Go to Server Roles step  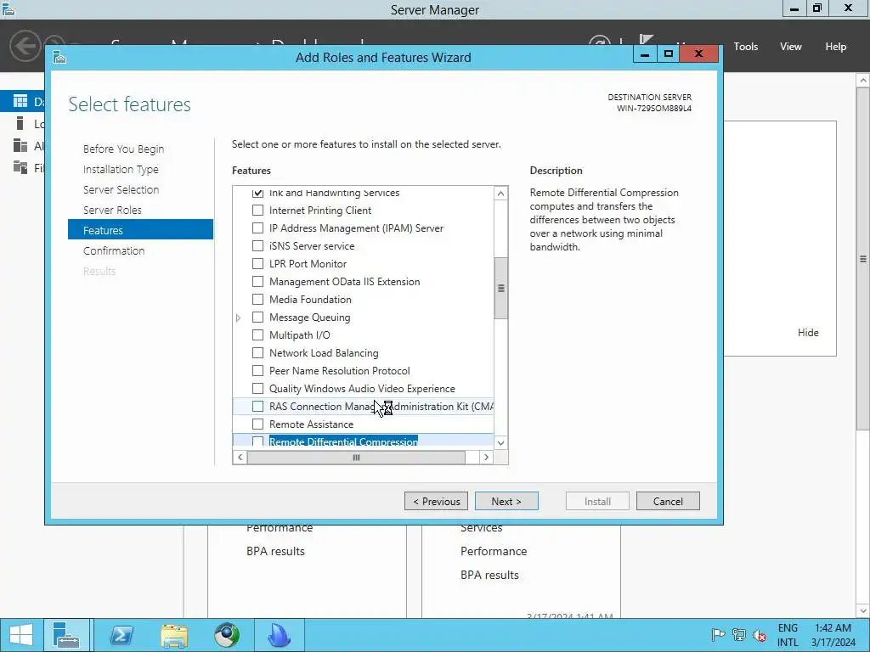[x=112, y=211]
